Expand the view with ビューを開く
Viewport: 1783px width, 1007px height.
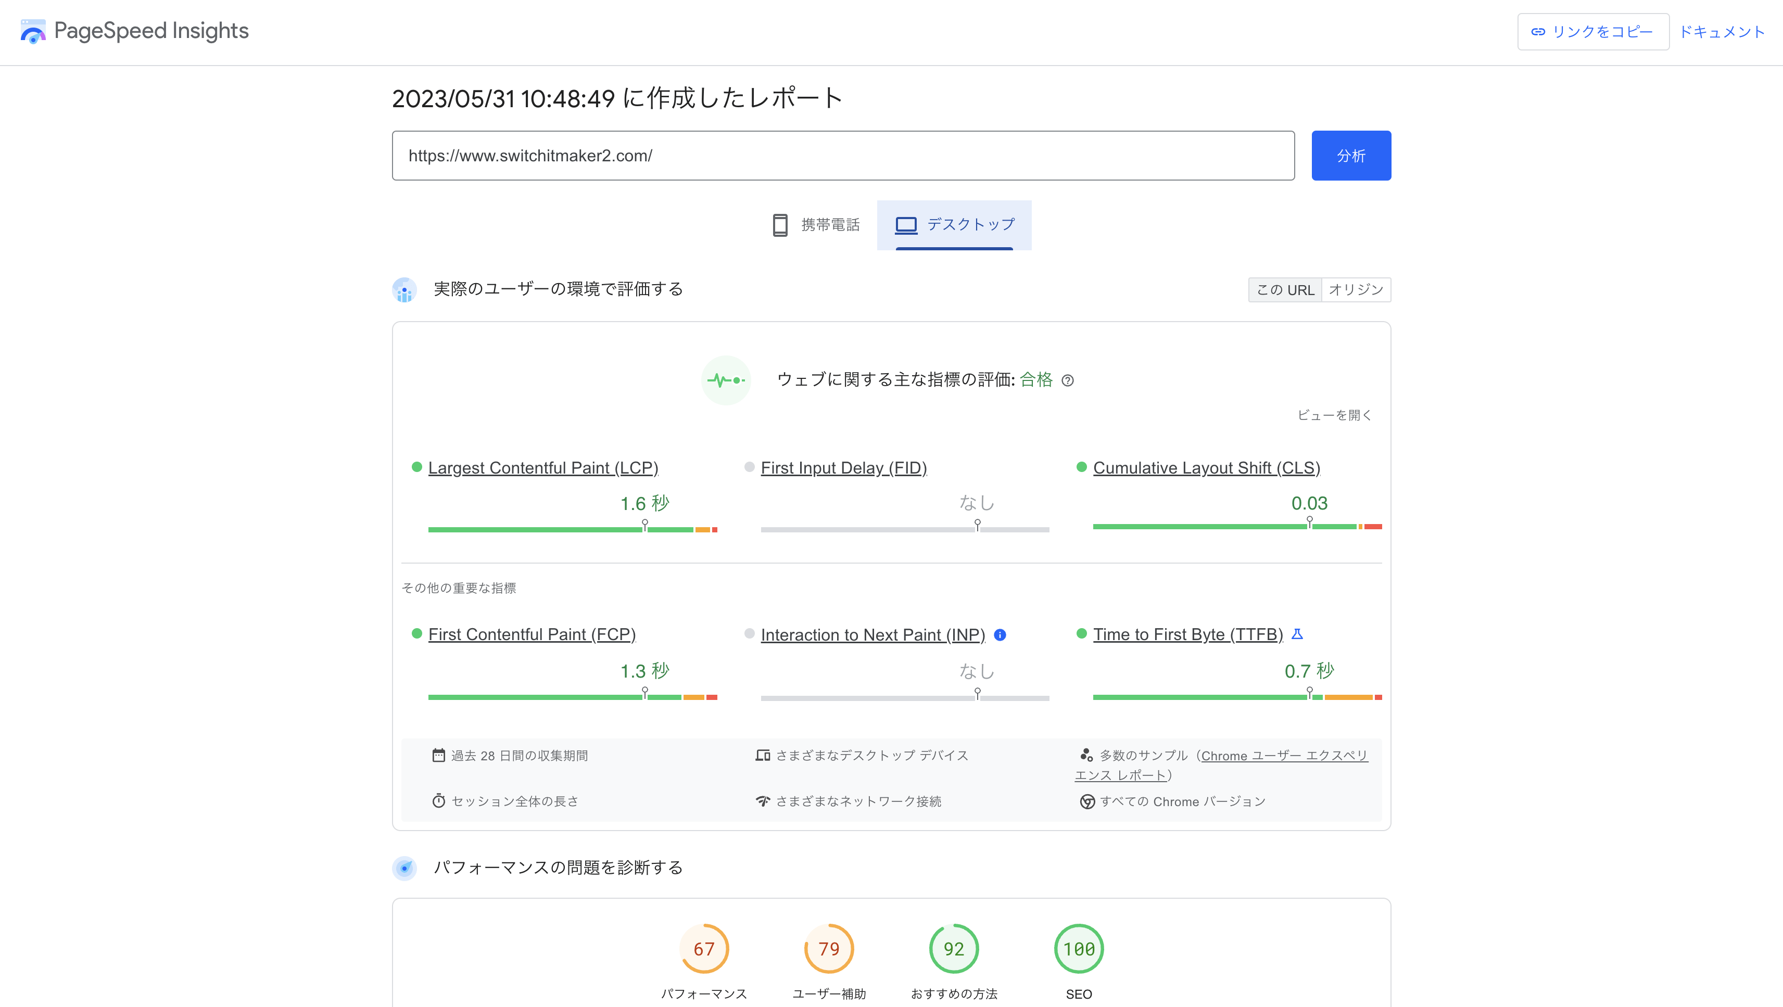1334,415
